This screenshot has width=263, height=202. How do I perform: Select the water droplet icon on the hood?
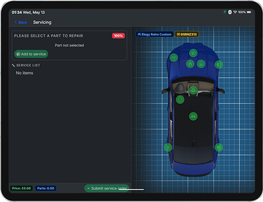click(201, 64)
